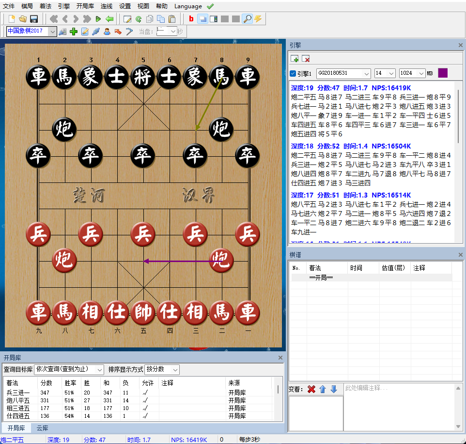Select the 仕四进五 opening row
Screen dimensions: 466x444
(x=138, y=416)
